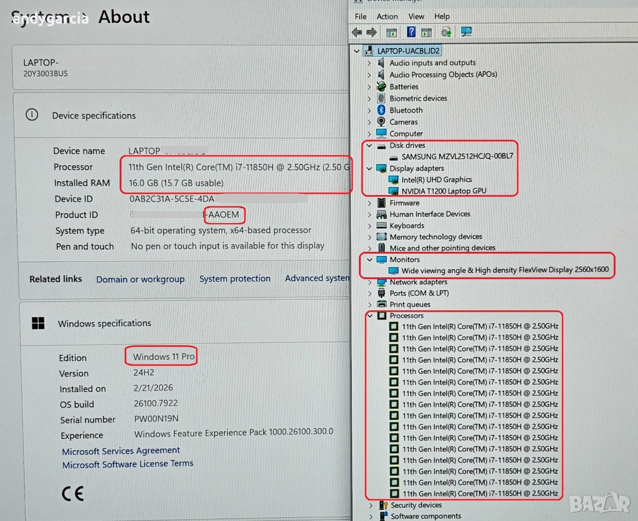The width and height of the screenshot is (638, 521).
Task: Expand the Network adapters category
Action: click(x=369, y=282)
